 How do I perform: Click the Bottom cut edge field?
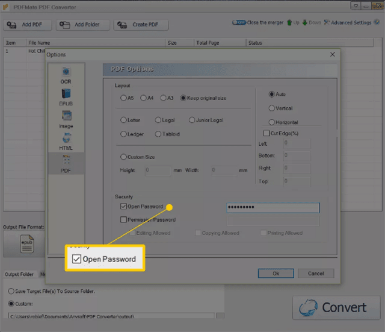pyautogui.click(x=297, y=156)
